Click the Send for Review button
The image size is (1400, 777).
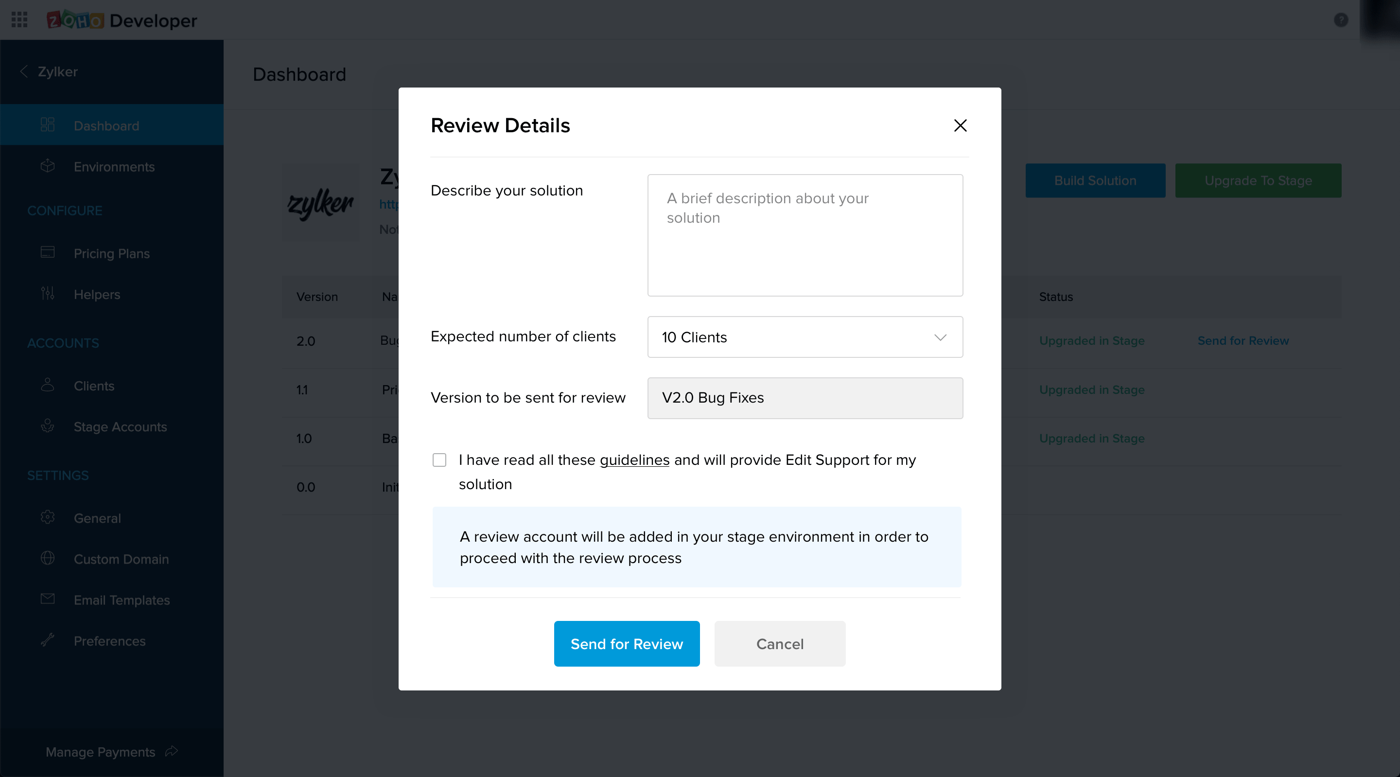(627, 644)
